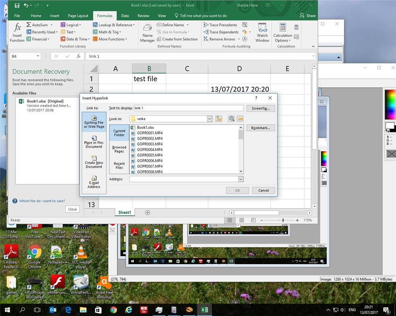Click the Undo icon in the title bar
Screen dimensions: 396x316
26,5
